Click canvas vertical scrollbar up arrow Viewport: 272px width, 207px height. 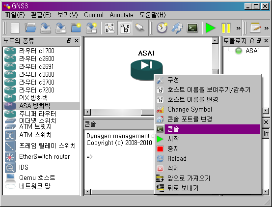[x=215, y=41]
